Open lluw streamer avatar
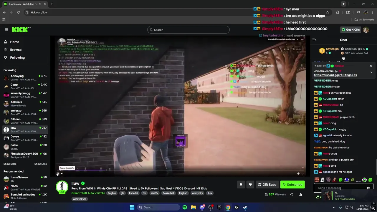This screenshot has height=212, width=377. pos(62,187)
